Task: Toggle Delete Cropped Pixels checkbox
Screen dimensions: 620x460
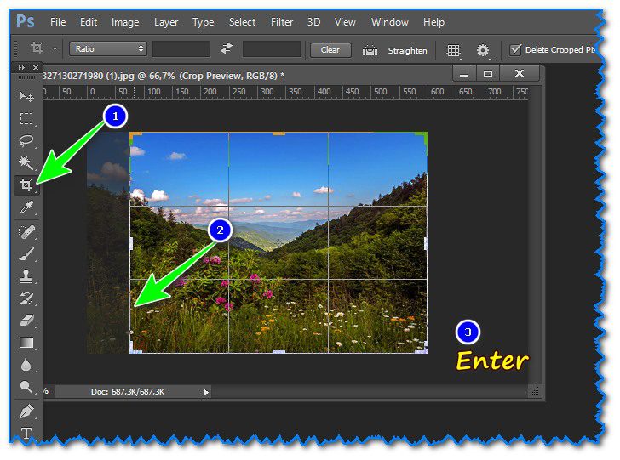Action: click(x=514, y=50)
